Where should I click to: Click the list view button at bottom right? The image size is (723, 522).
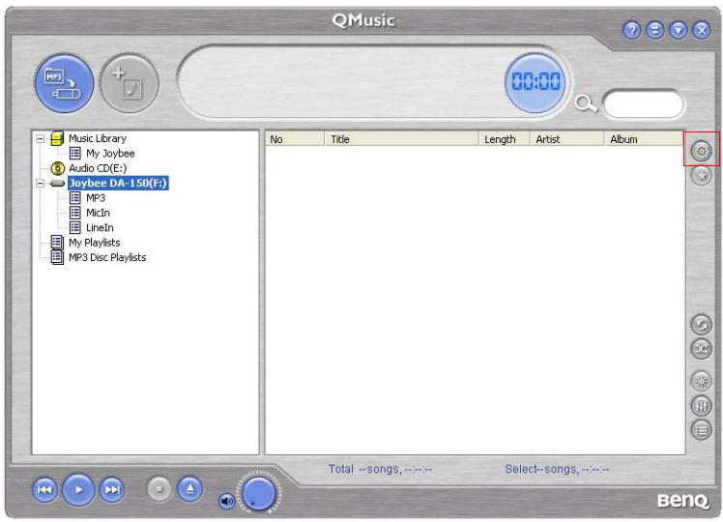pos(701,430)
